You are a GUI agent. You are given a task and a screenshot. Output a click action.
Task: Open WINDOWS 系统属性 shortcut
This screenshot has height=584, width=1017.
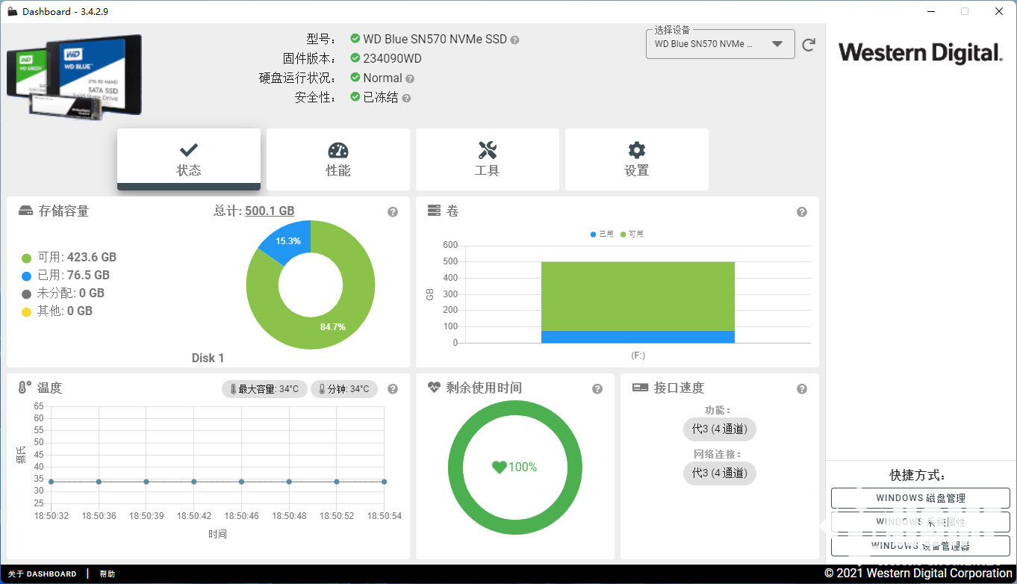point(921,522)
